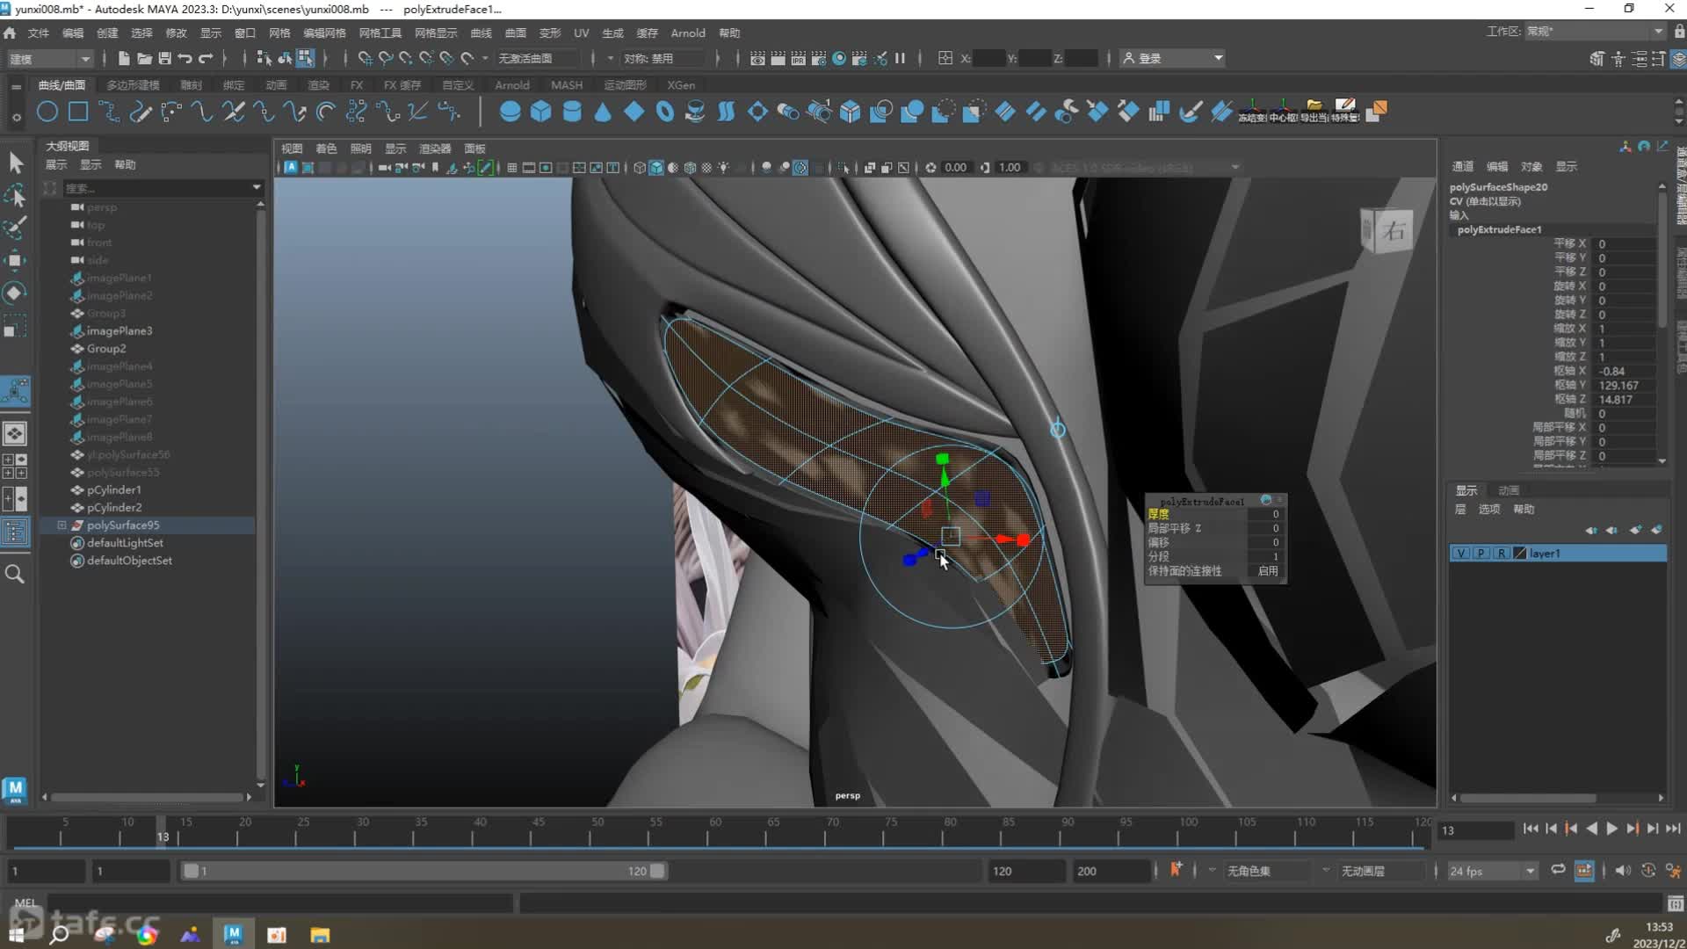Click the Open scene folder icon
The image size is (1687, 949).
(x=144, y=58)
